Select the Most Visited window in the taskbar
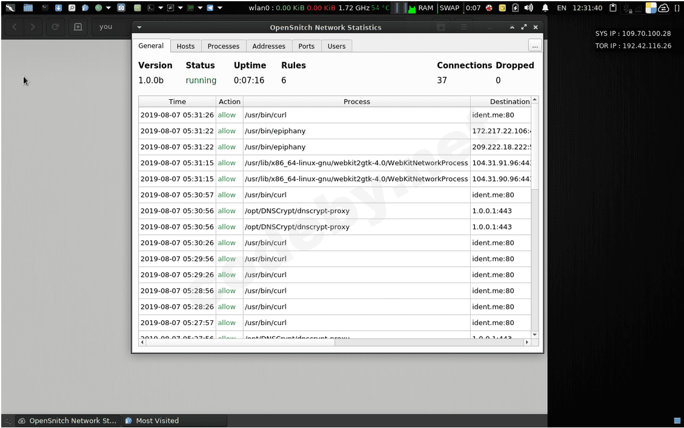 click(x=157, y=421)
